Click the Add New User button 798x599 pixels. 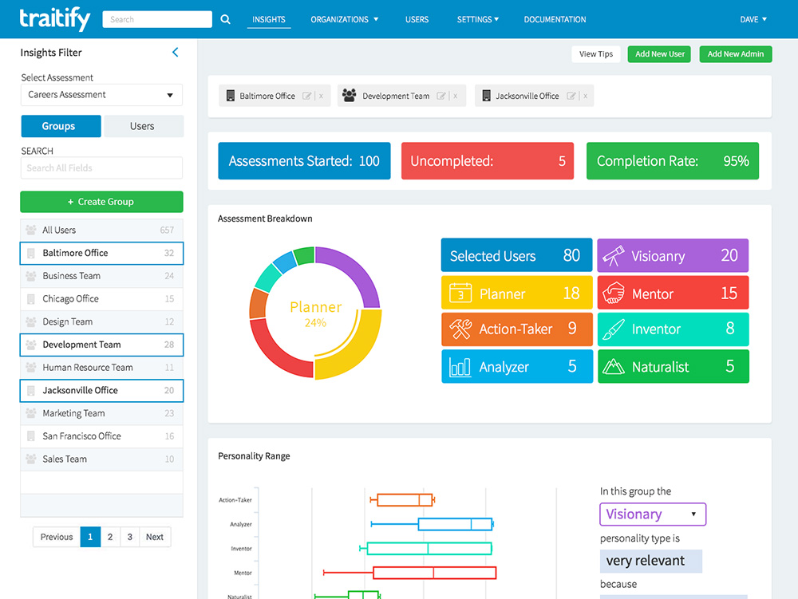point(659,54)
